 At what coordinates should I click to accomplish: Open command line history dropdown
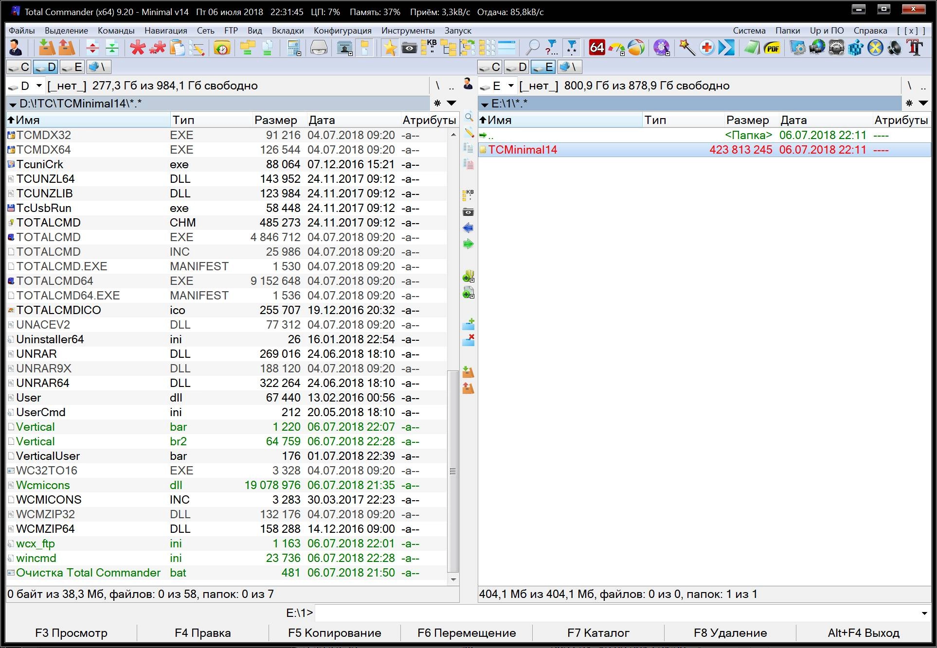coord(924,613)
